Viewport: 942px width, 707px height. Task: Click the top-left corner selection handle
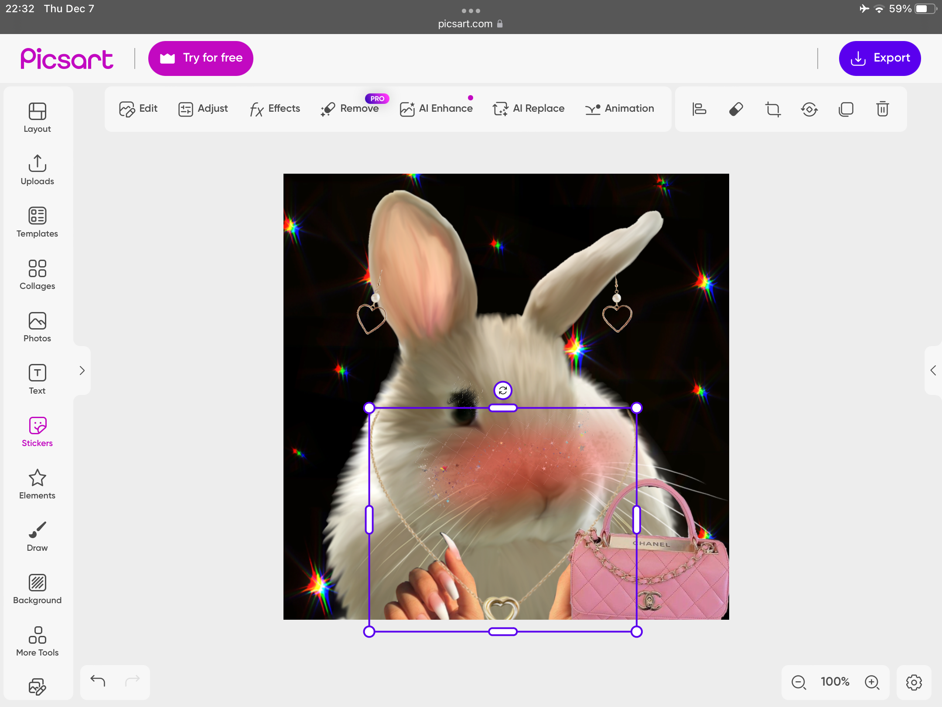pos(369,408)
